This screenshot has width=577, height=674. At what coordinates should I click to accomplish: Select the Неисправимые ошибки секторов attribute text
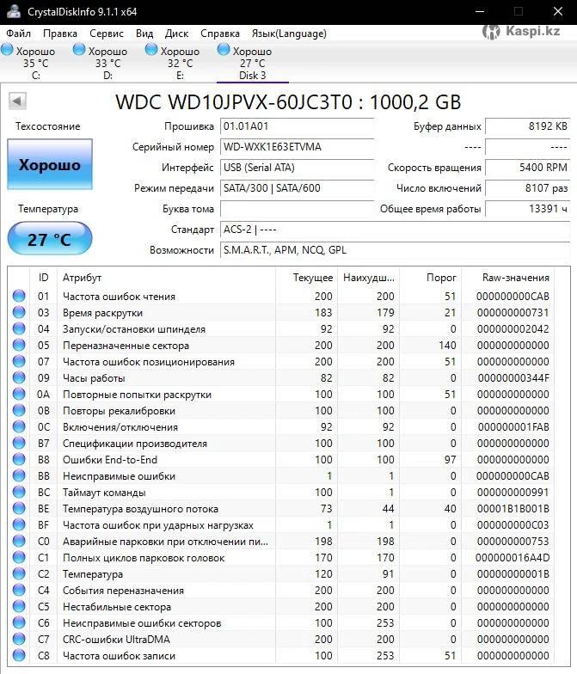142,622
